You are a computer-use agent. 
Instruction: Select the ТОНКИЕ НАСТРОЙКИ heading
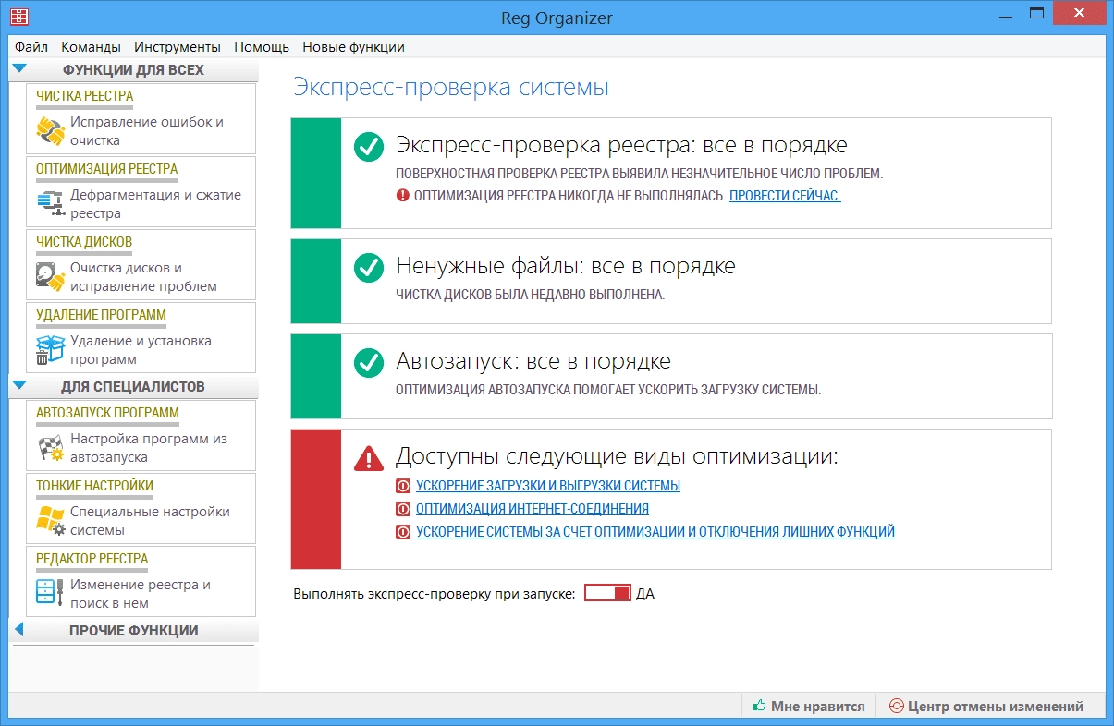point(95,486)
